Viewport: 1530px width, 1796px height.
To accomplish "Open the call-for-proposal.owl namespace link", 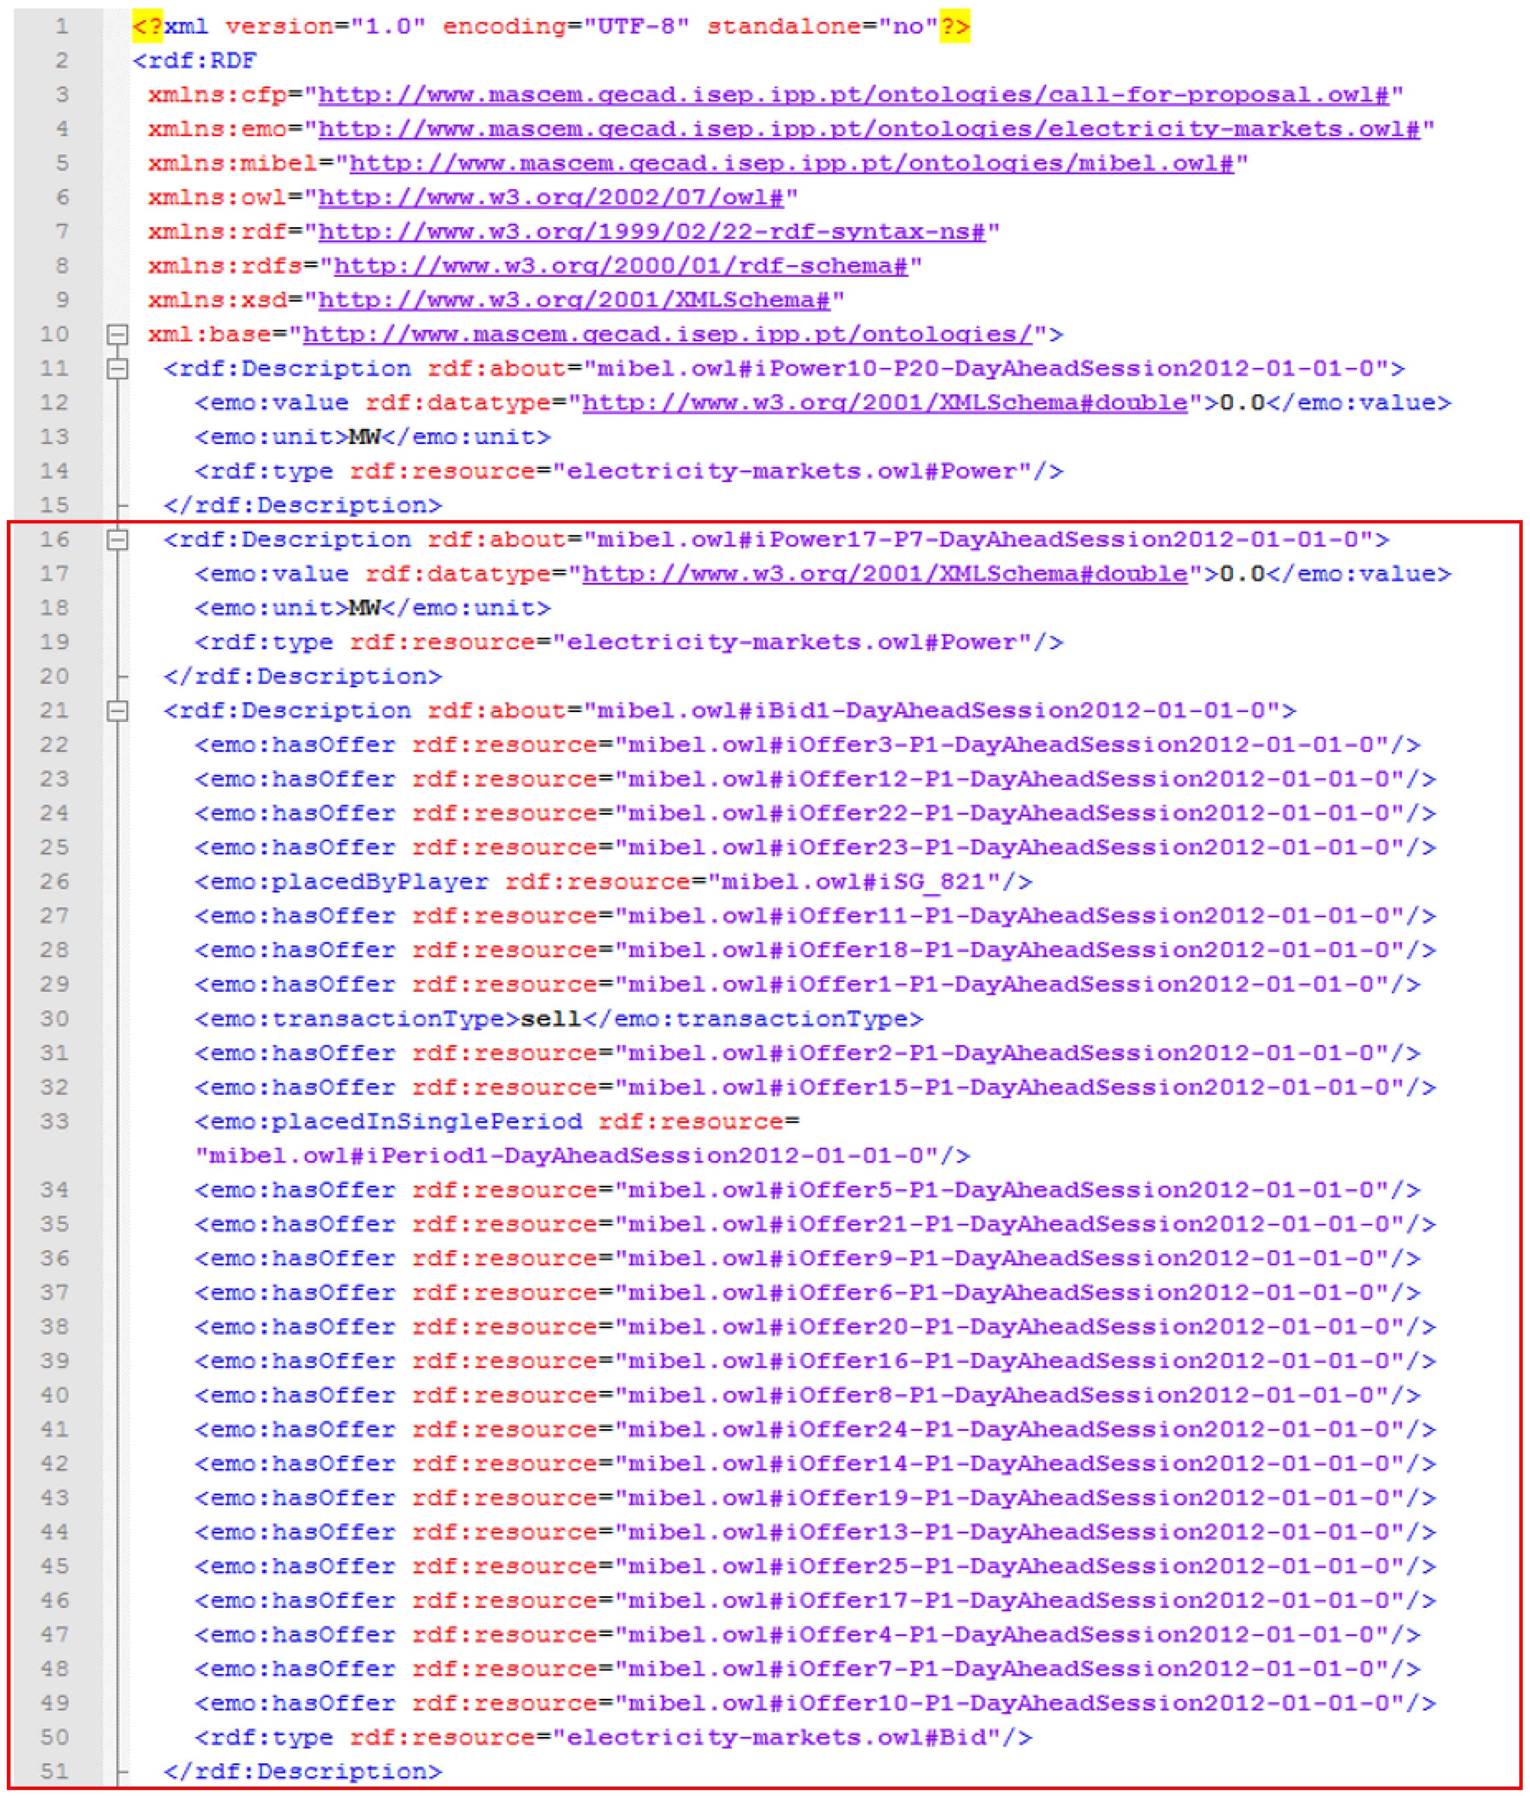I will point(853,95).
